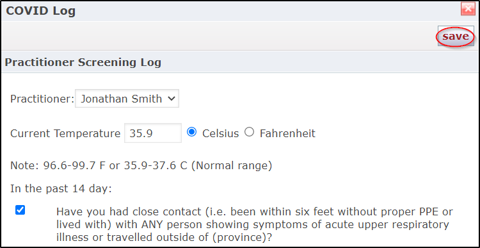Uncheck the close contact checkbox
The image size is (480, 248).
tap(20, 210)
